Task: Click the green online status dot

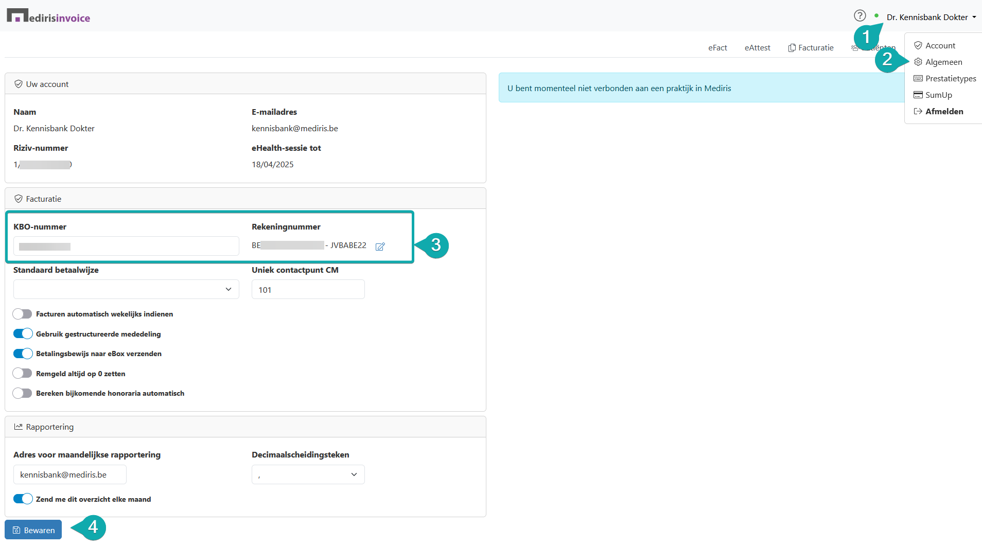Action: point(876,16)
